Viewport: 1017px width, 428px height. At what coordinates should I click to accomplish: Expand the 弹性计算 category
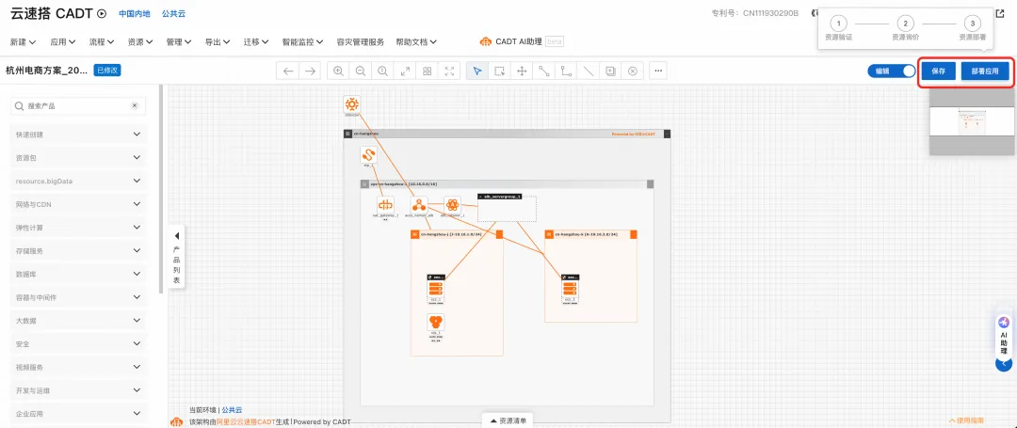click(x=78, y=228)
